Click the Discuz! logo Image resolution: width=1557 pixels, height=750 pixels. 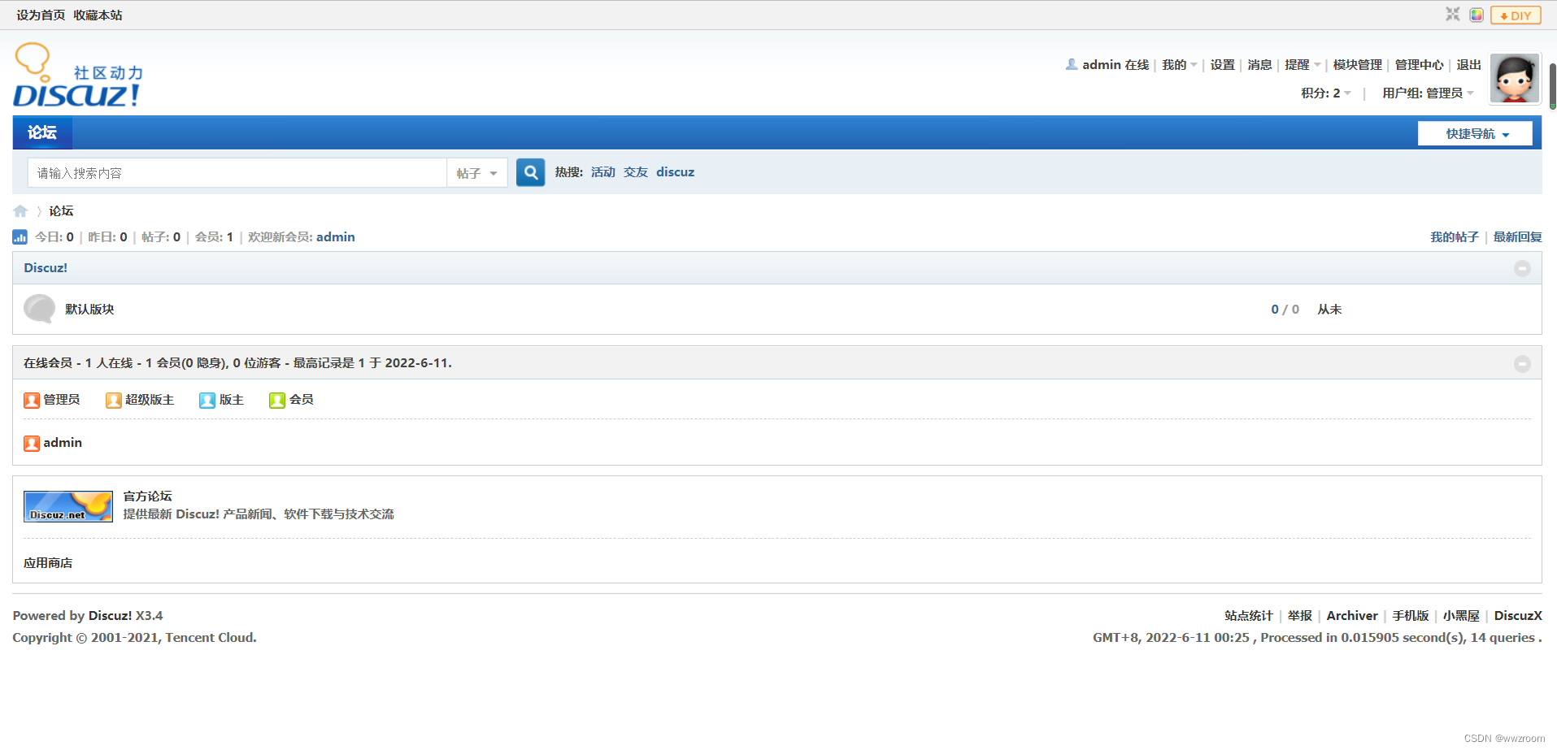[78, 76]
